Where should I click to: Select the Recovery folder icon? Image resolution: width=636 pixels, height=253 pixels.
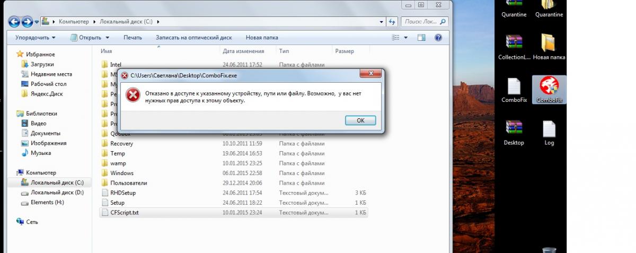click(104, 143)
